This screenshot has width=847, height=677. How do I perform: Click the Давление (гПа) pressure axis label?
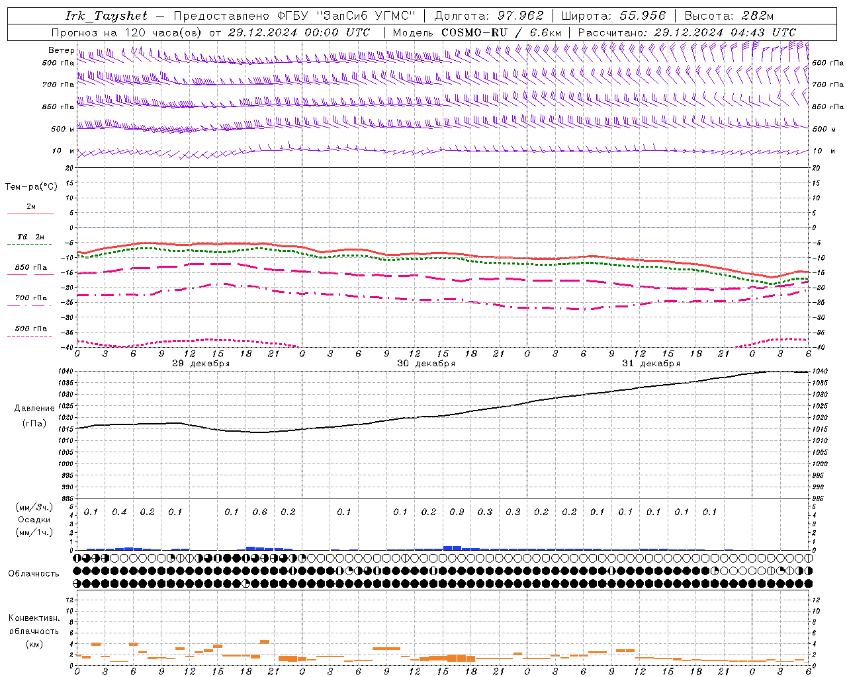(x=32, y=416)
